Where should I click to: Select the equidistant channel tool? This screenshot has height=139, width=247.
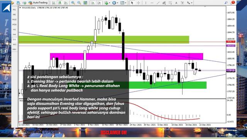(164, 3)
